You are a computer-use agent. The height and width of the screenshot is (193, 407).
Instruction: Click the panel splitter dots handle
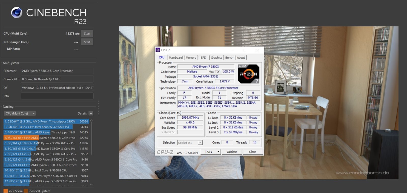(x=98, y=107)
